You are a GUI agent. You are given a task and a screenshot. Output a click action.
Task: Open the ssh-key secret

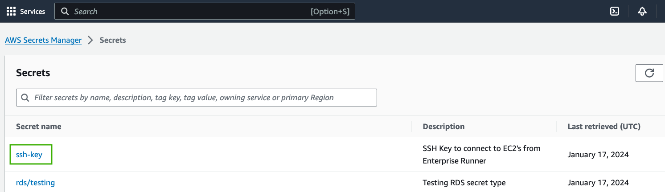29,155
